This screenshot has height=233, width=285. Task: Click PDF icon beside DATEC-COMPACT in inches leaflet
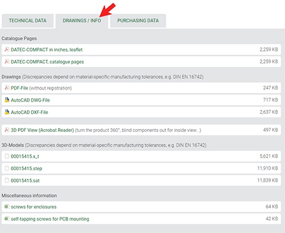coord(7,50)
